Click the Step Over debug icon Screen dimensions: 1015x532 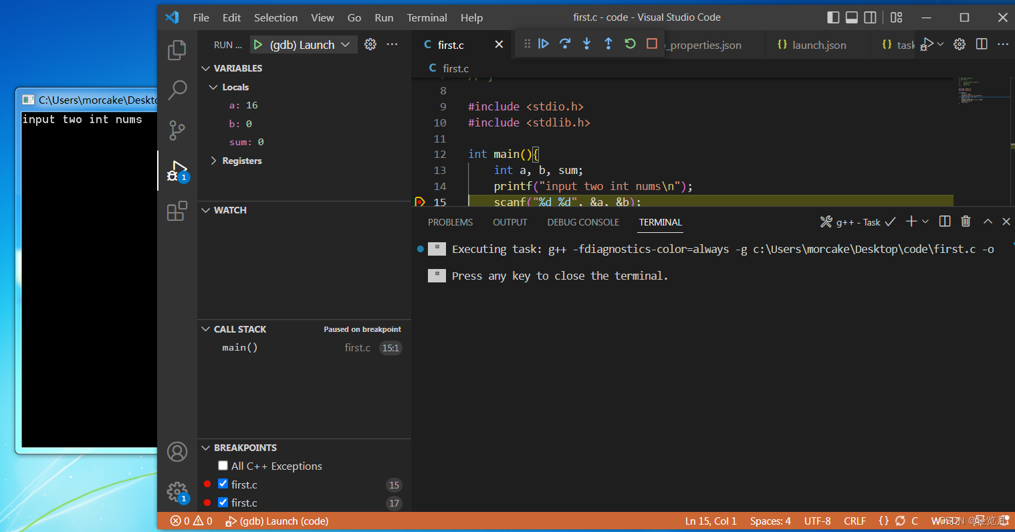pyautogui.click(x=565, y=43)
